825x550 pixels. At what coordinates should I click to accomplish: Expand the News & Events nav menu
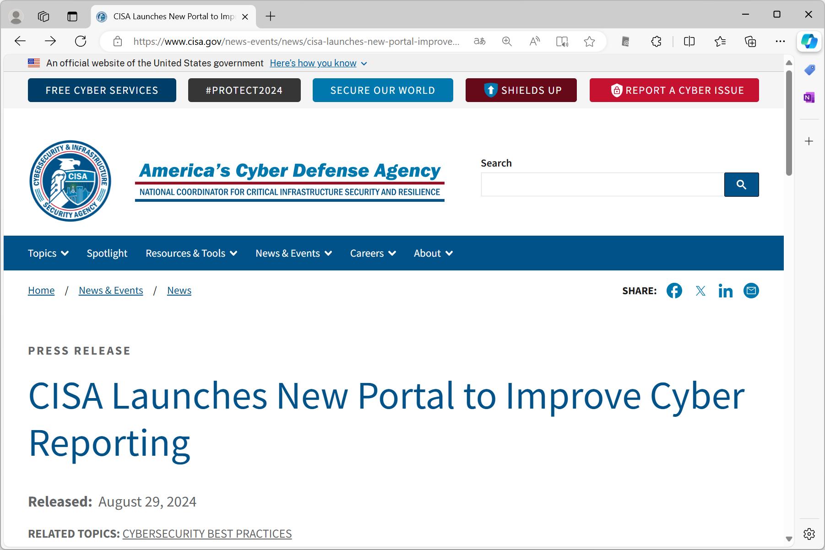[x=293, y=253]
